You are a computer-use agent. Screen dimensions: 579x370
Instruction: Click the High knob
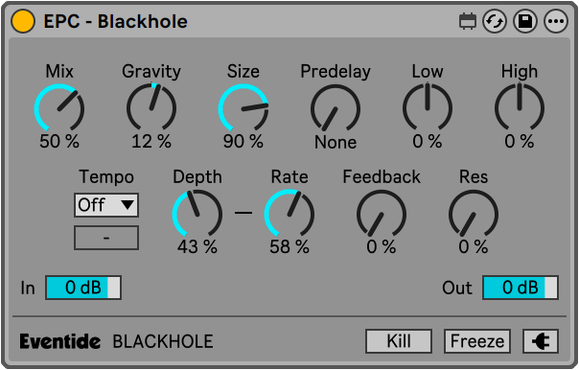[520, 107]
